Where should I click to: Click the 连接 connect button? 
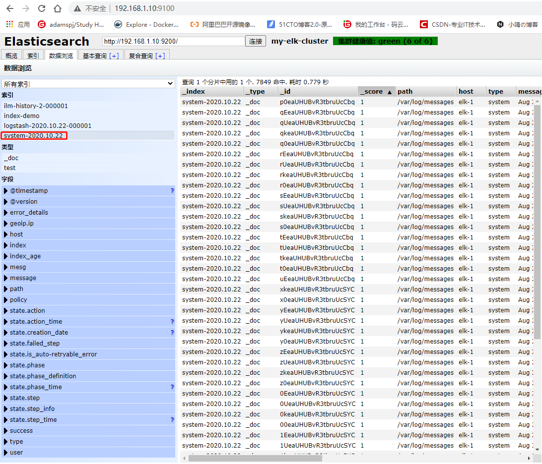(x=256, y=42)
